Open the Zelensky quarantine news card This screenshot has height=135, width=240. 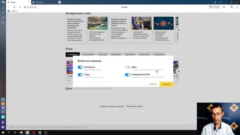pos(142,29)
